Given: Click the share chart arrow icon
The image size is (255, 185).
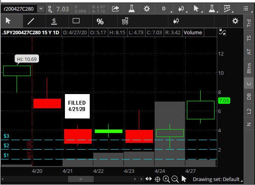Looking at the screenshot, I should (115, 9).
